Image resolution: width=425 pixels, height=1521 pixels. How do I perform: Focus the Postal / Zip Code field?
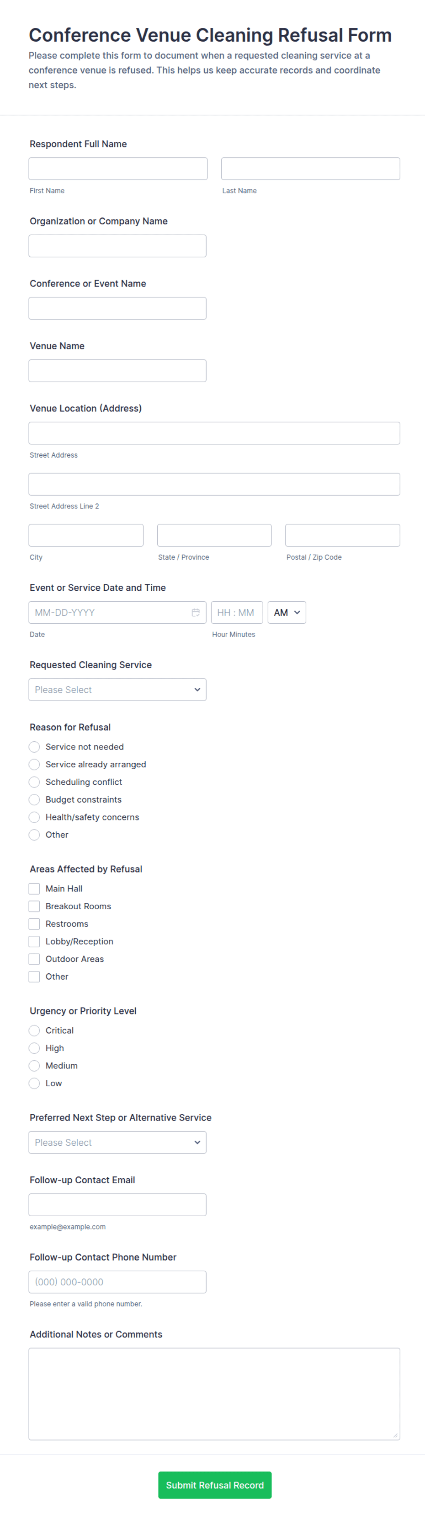pos(342,535)
